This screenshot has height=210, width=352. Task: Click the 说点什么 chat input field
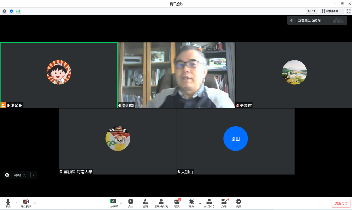click(21, 175)
